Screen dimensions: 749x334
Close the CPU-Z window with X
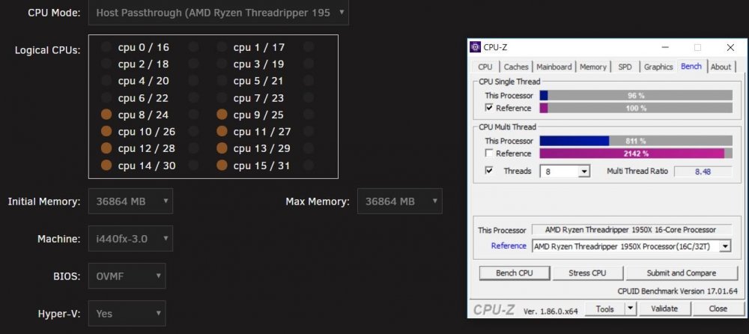(730, 47)
